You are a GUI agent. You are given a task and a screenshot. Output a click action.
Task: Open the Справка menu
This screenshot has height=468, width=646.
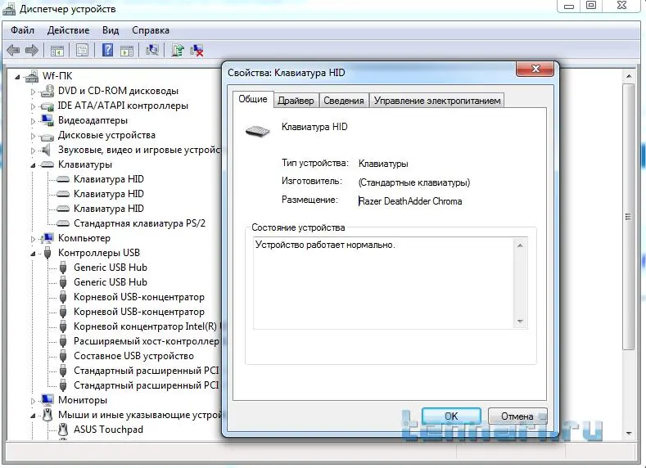point(151,30)
